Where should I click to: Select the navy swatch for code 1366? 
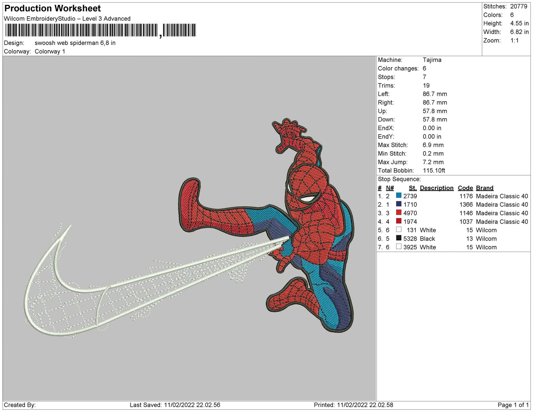coord(398,204)
